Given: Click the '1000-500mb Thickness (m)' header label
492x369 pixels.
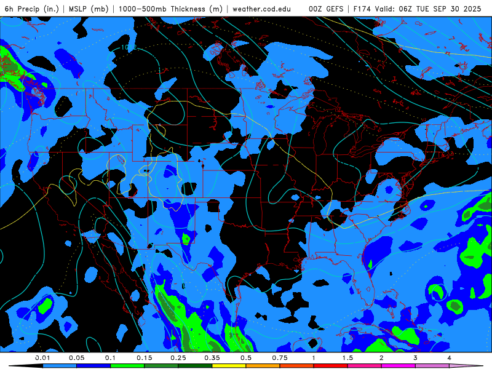Looking at the screenshot, I should [170, 9].
